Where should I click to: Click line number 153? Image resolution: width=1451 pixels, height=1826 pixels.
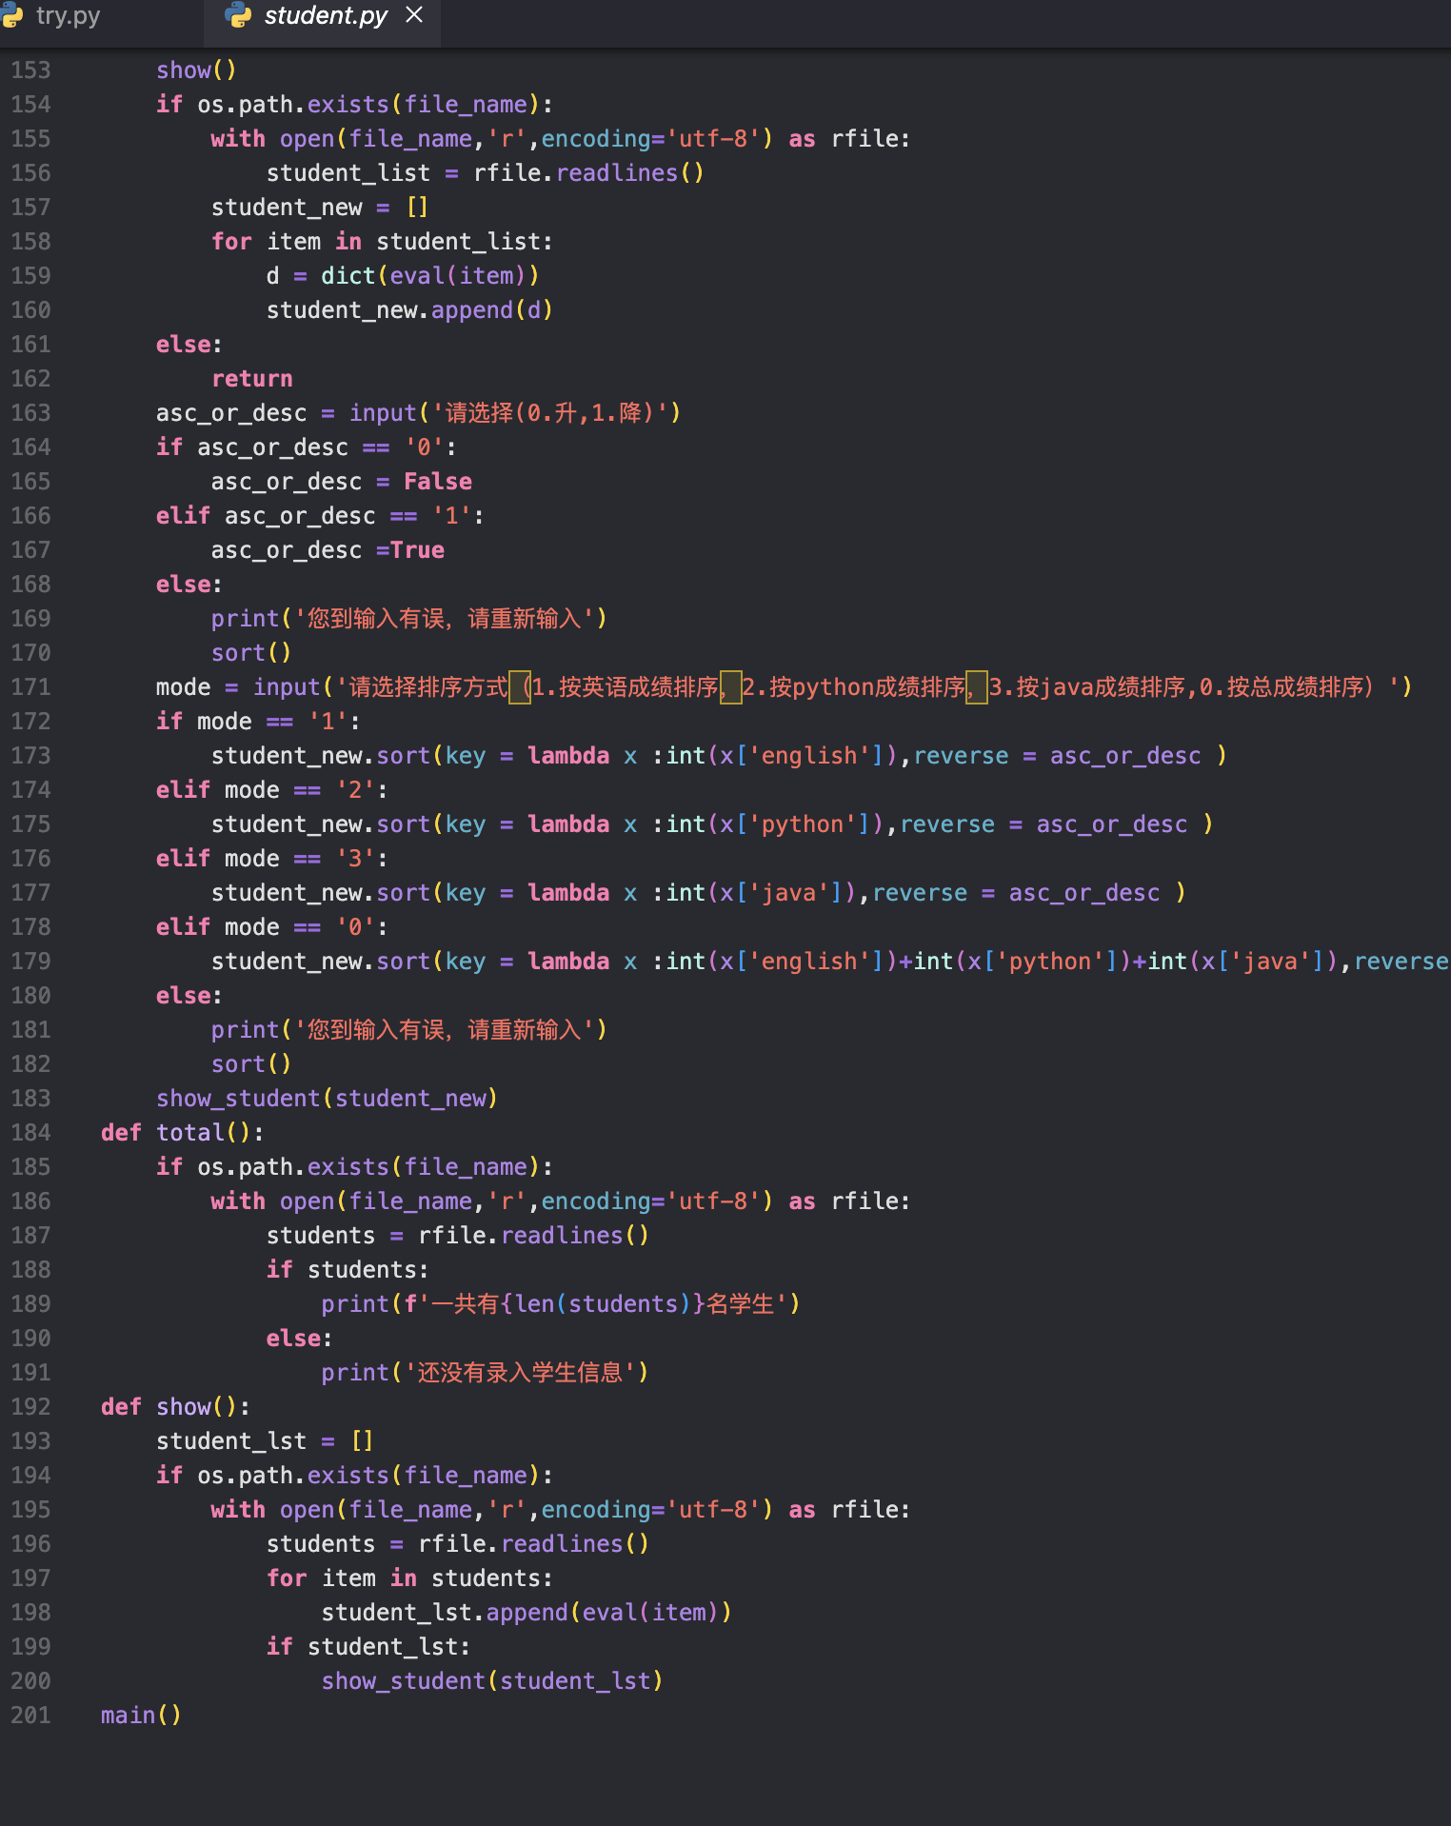coord(30,70)
